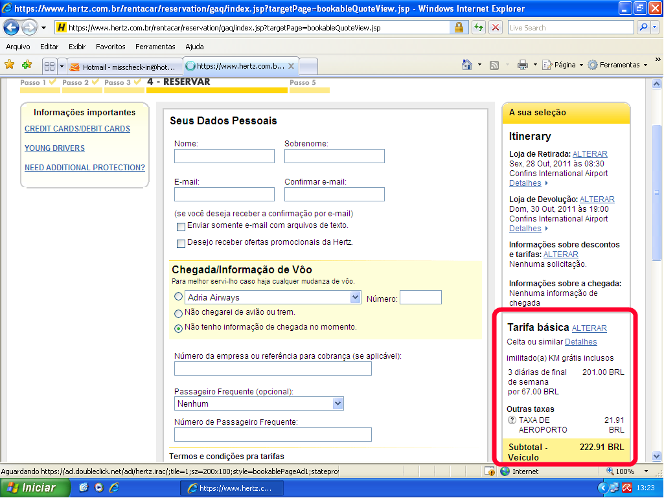Open the Ferramentas toolbar dropdown
Screen dimensions: 664x498
coord(617,65)
